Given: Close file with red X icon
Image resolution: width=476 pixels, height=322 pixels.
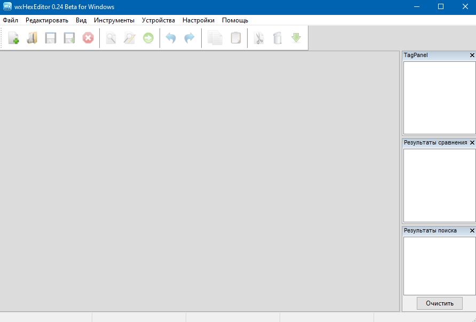Looking at the screenshot, I should tap(88, 38).
